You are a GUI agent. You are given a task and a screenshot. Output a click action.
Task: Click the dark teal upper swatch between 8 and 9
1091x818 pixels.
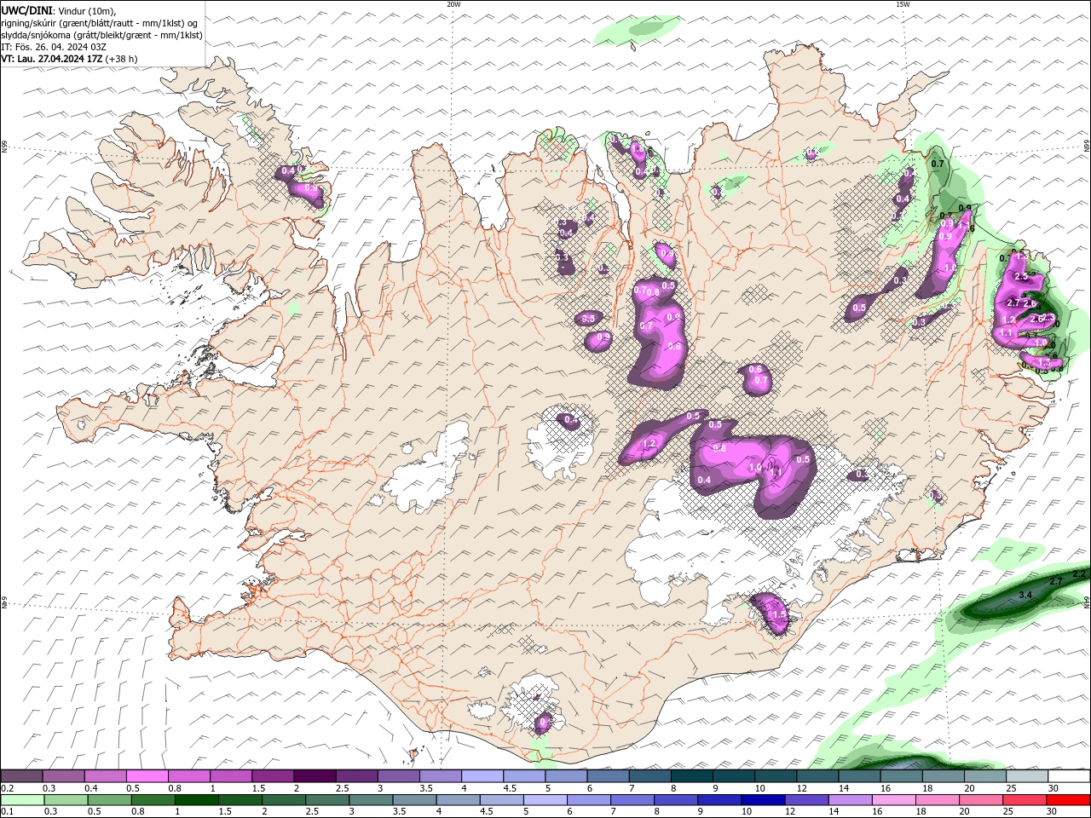(x=691, y=776)
